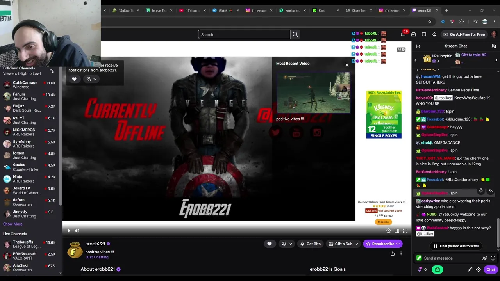Share the erobb221 channel icon
Image resolution: width=500 pixels, height=281 pixels.
(393, 254)
